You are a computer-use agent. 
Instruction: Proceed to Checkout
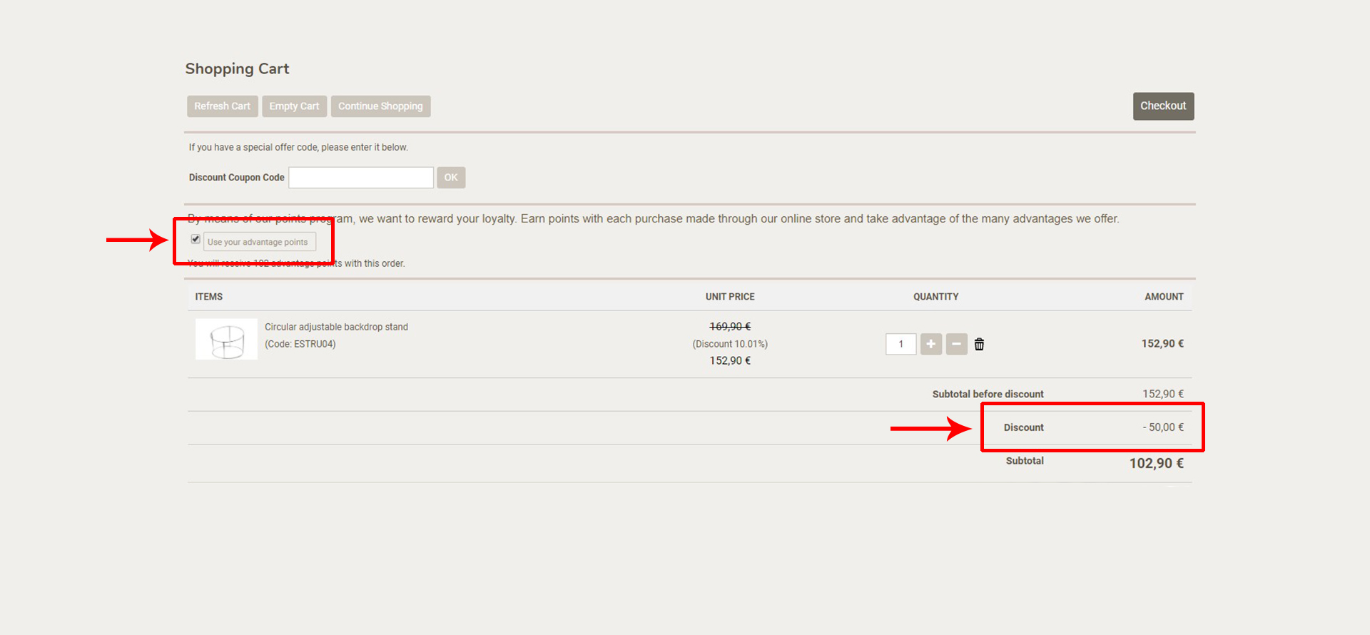pyautogui.click(x=1162, y=106)
